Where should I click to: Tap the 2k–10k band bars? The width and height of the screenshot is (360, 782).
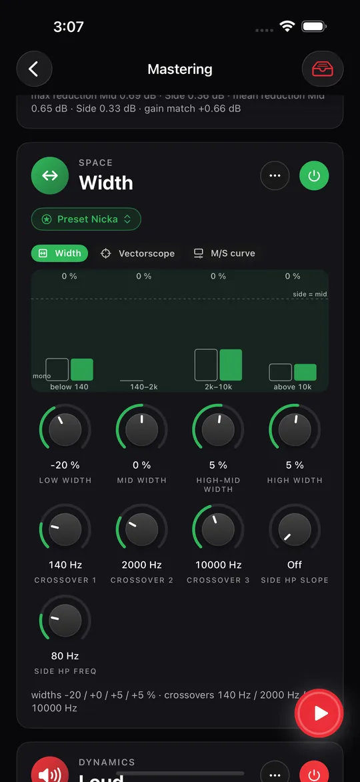(x=219, y=365)
